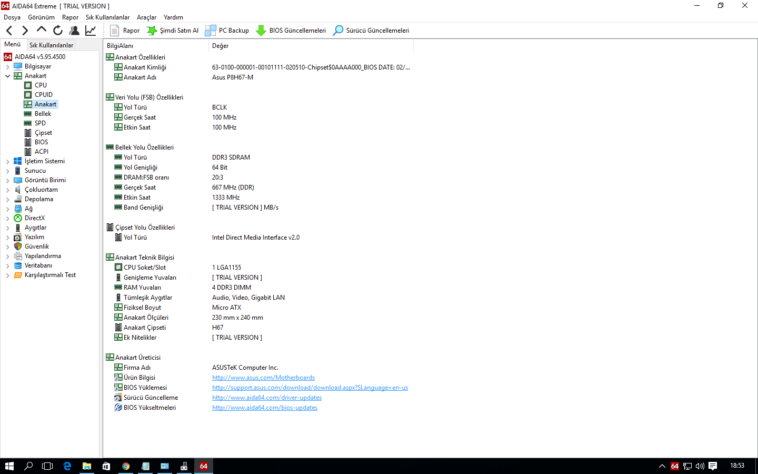Click the Karşılaştırmalı Test icon
This screenshot has height=474, width=758.
[x=18, y=275]
